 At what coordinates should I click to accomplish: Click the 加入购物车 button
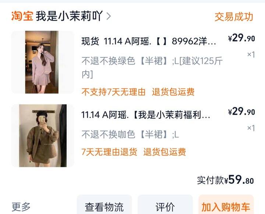point(226,205)
